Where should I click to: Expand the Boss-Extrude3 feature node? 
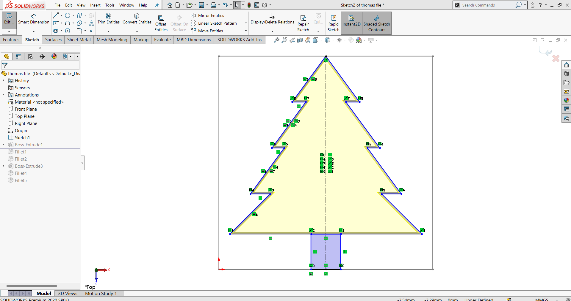(4, 166)
